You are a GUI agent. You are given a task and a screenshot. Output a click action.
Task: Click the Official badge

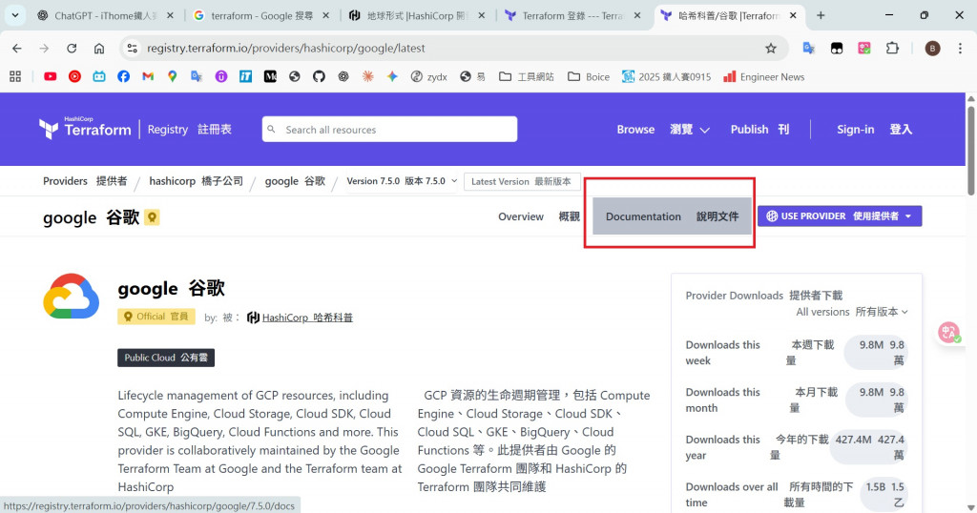pyautogui.click(x=156, y=317)
